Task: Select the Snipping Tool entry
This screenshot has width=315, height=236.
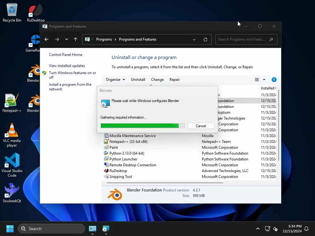Action: (x=121, y=177)
